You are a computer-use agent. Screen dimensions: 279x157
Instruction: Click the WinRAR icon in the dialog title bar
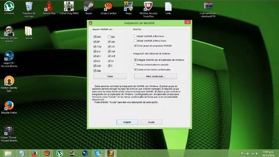coord(91,23)
